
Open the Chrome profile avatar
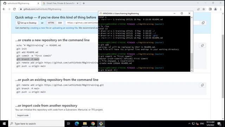[x=216, y=9]
